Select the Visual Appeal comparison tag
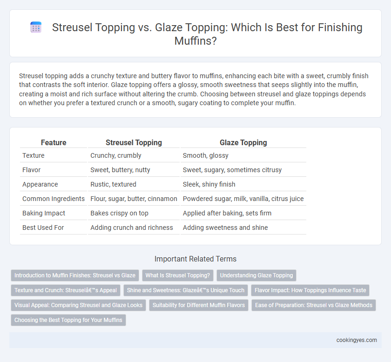This screenshot has width=391, height=362. [x=78, y=305]
